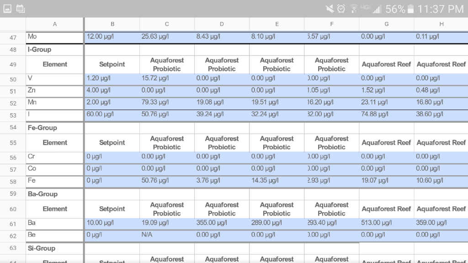
Task: Select the Be cell
Action: coord(55,236)
